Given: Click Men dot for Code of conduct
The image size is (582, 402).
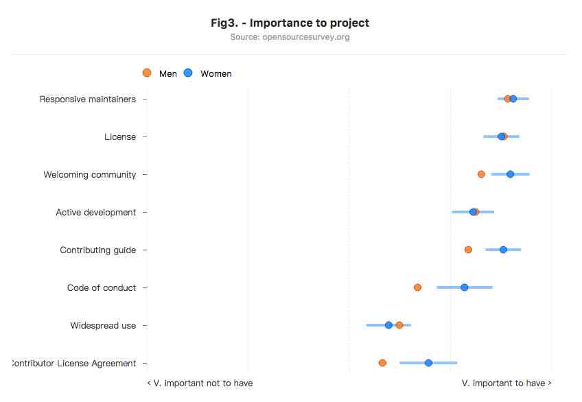Looking at the screenshot, I should 417,287.
